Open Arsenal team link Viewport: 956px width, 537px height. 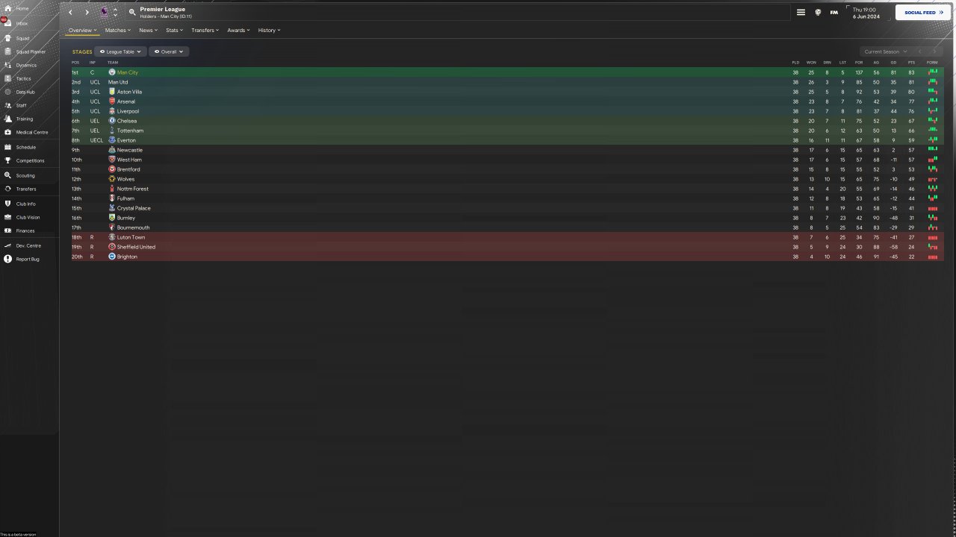126,101
